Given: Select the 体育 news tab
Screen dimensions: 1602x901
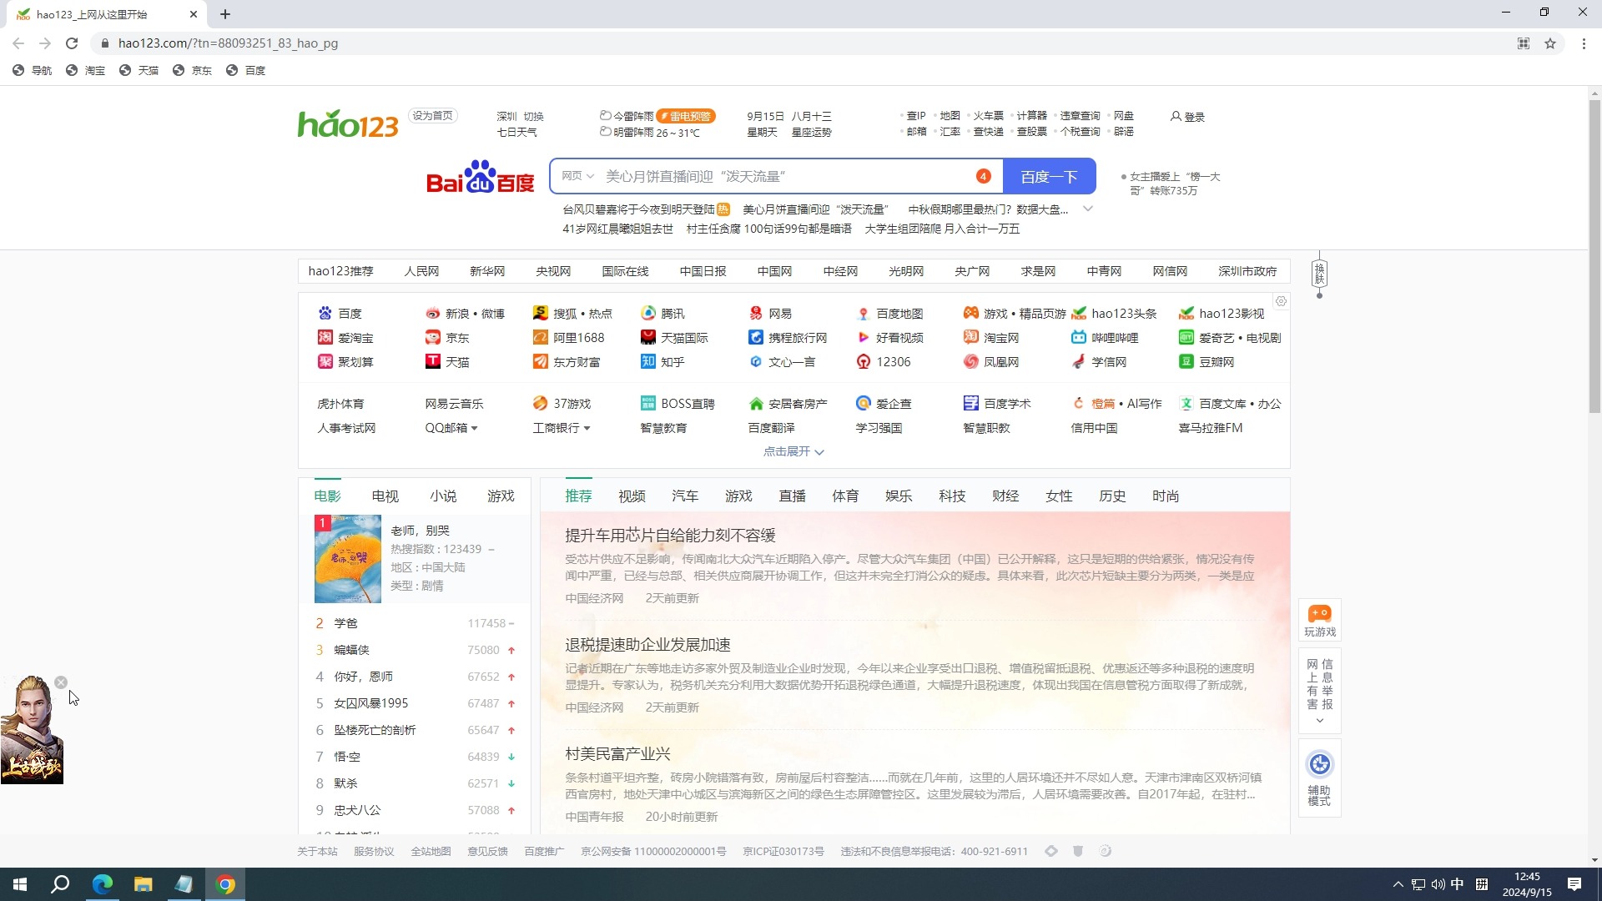Looking at the screenshot, I should [x=845, y=496].
